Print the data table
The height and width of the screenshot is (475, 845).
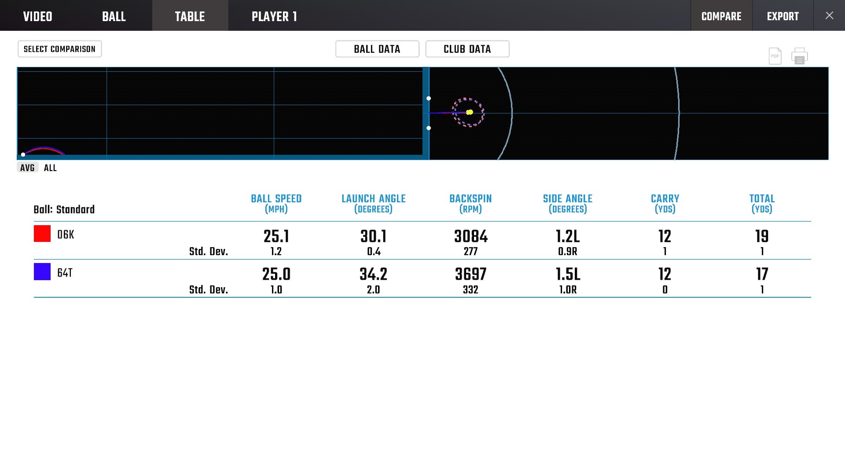coord(800,56)
